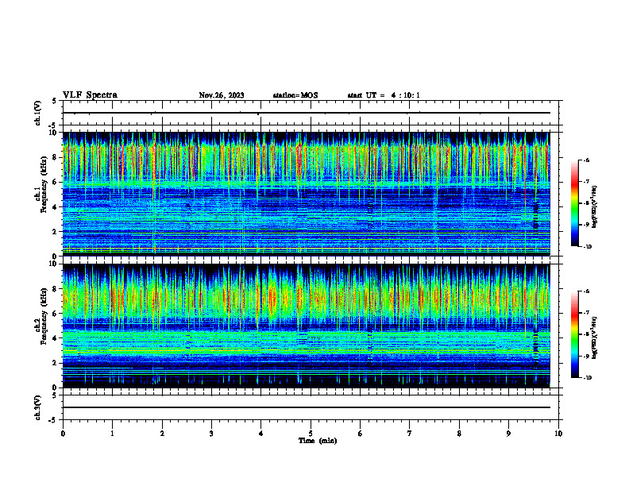Click the ch.1 color bar log(PSD) label

pyautogui.click(x=595, y=206)
